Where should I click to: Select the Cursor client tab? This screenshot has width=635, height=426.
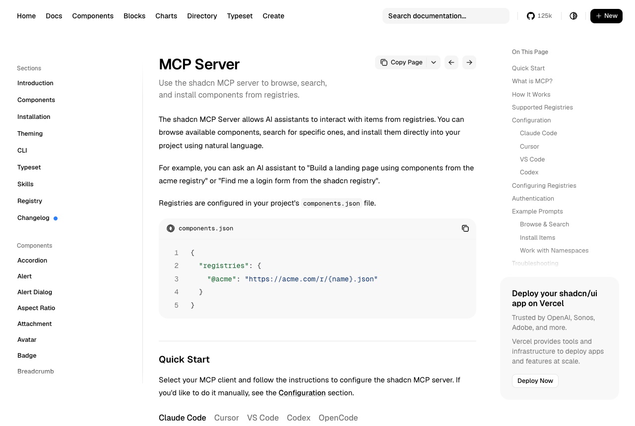click(x=227, y=418)
